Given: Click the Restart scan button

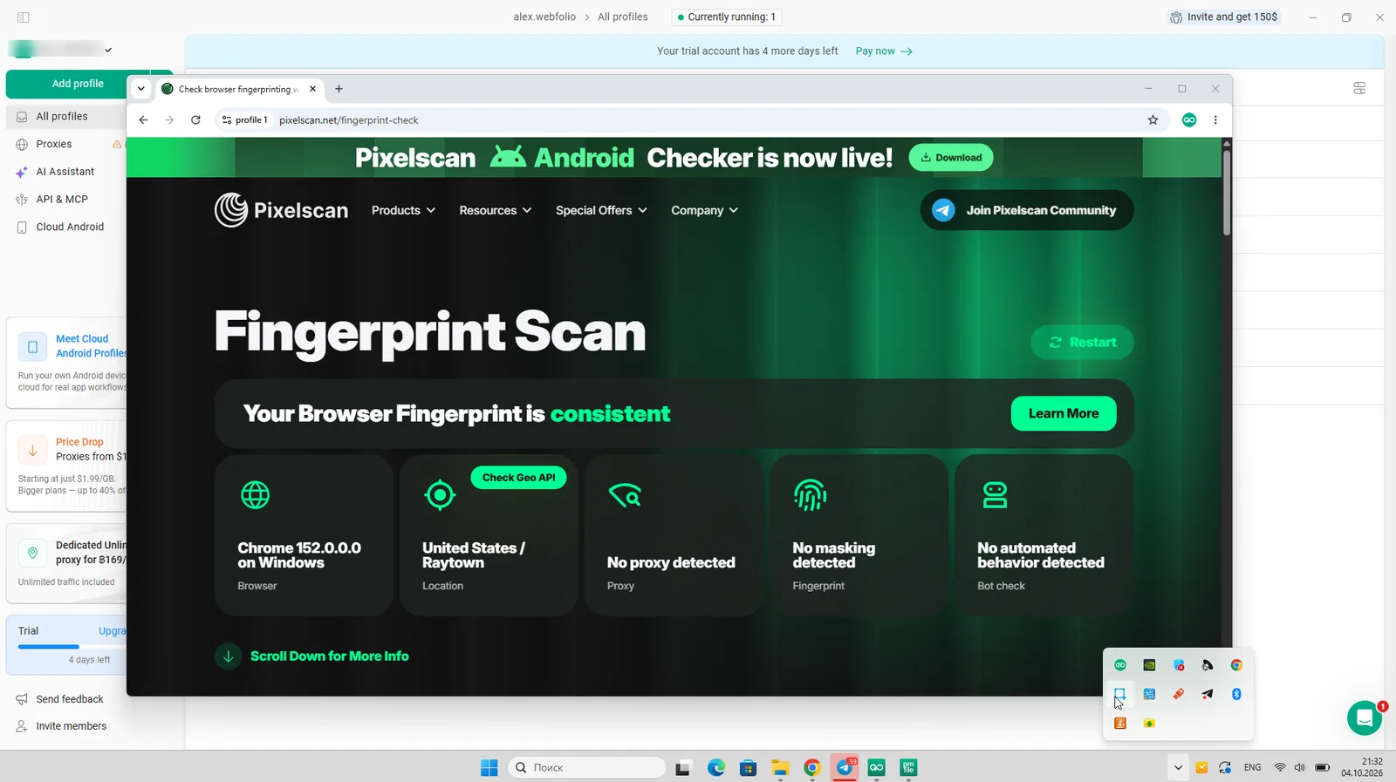Looking at the screenshot, I should 1082,343.
